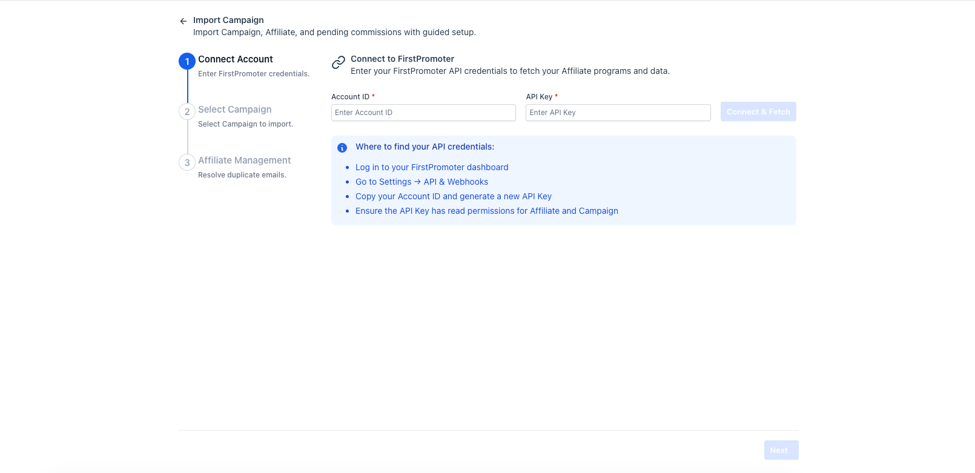The image size is (975, 473).
Task: Click the back arrow beside Import Campaign
Action: pos(183,21)
